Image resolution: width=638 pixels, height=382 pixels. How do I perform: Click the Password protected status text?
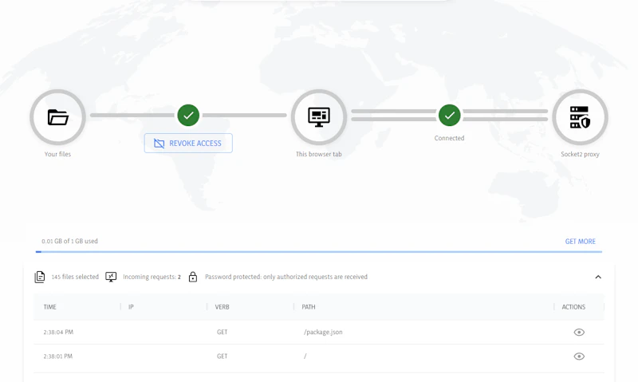pyautogui.click(x=286, y=277)
